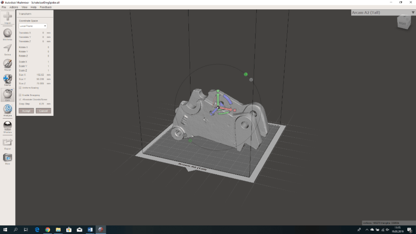The image size is (416, 234).
Task: Activate the Sculpt brush tool
Action: point(7,64)
